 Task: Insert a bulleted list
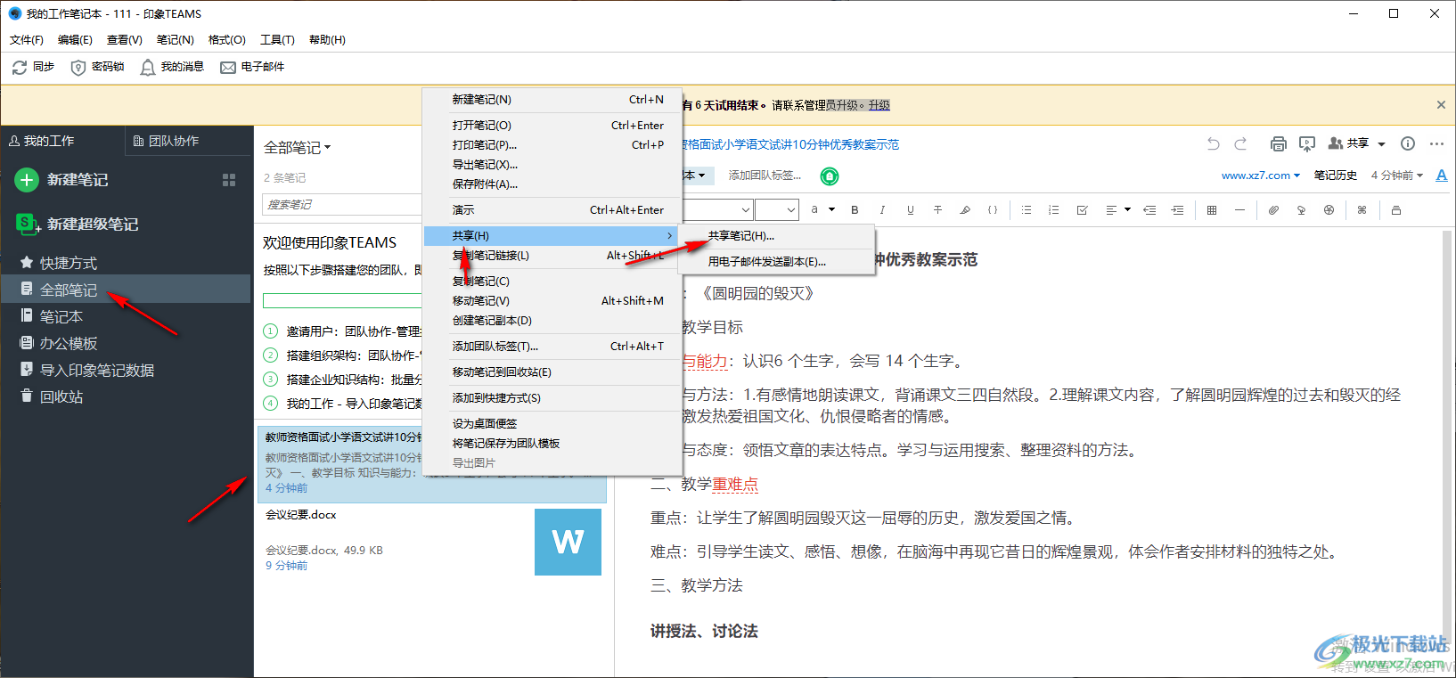pyautogui.click(x=1027, y=210)
